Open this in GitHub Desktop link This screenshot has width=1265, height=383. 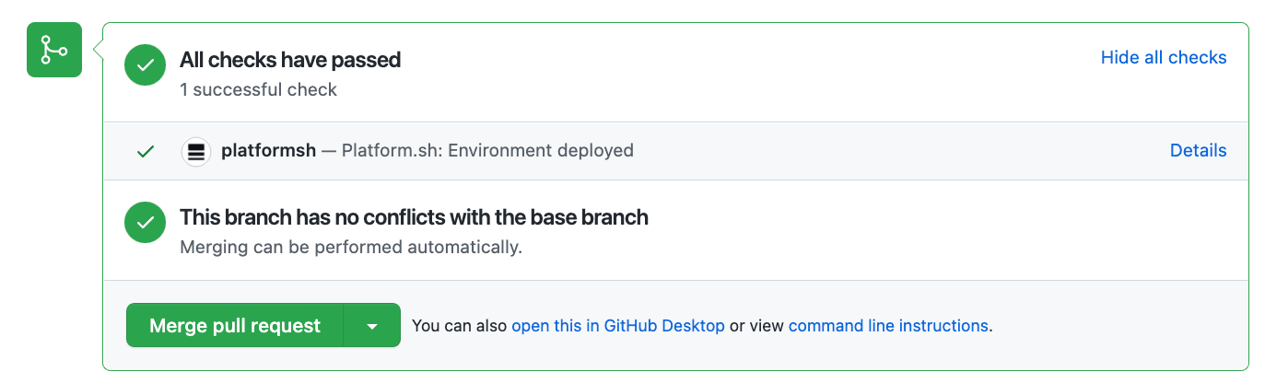click(618, 325)
